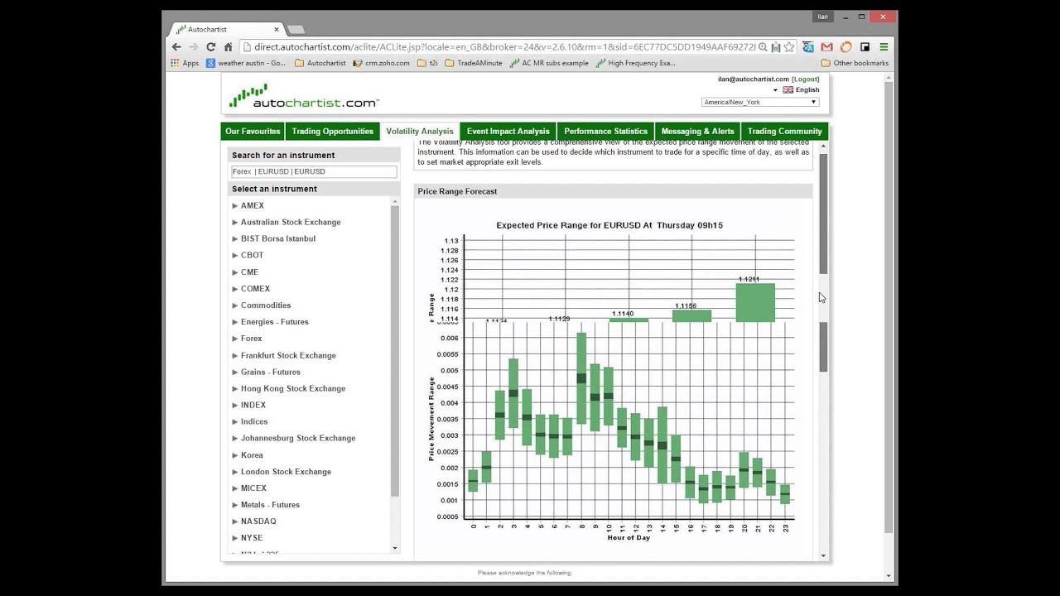The height and width of the screenshot is (596, 1060).
Task: Expand the Grains - Futures node
Action: (235, 372)
